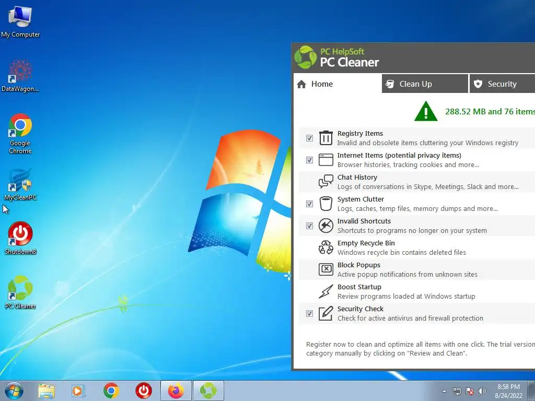
Task: Click the Boost Startup lightning icon
Action: pyautogui.click(x=326, y=291)
